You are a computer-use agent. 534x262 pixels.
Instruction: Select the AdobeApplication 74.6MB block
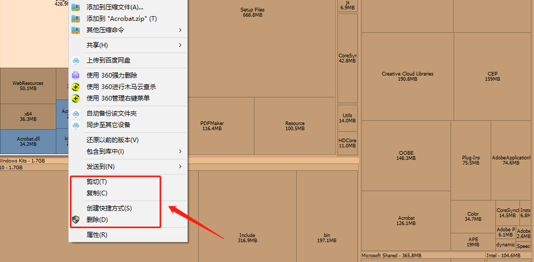pos(511,160)
